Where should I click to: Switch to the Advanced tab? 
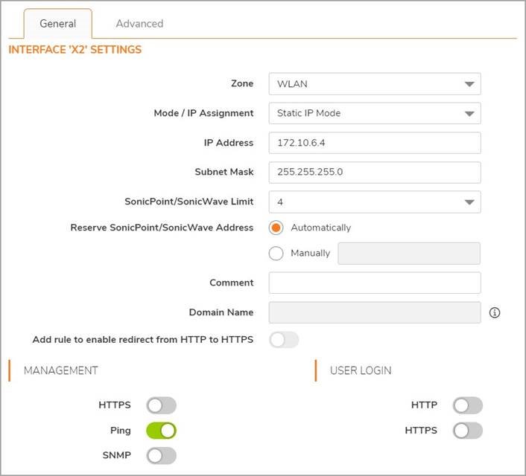point(139,24)
